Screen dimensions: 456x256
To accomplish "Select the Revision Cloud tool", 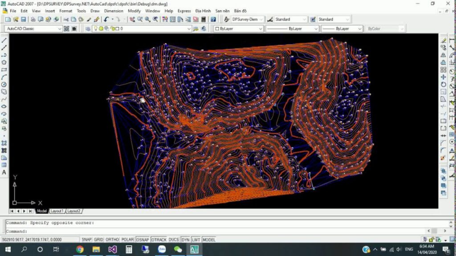I will pos(4,92).
